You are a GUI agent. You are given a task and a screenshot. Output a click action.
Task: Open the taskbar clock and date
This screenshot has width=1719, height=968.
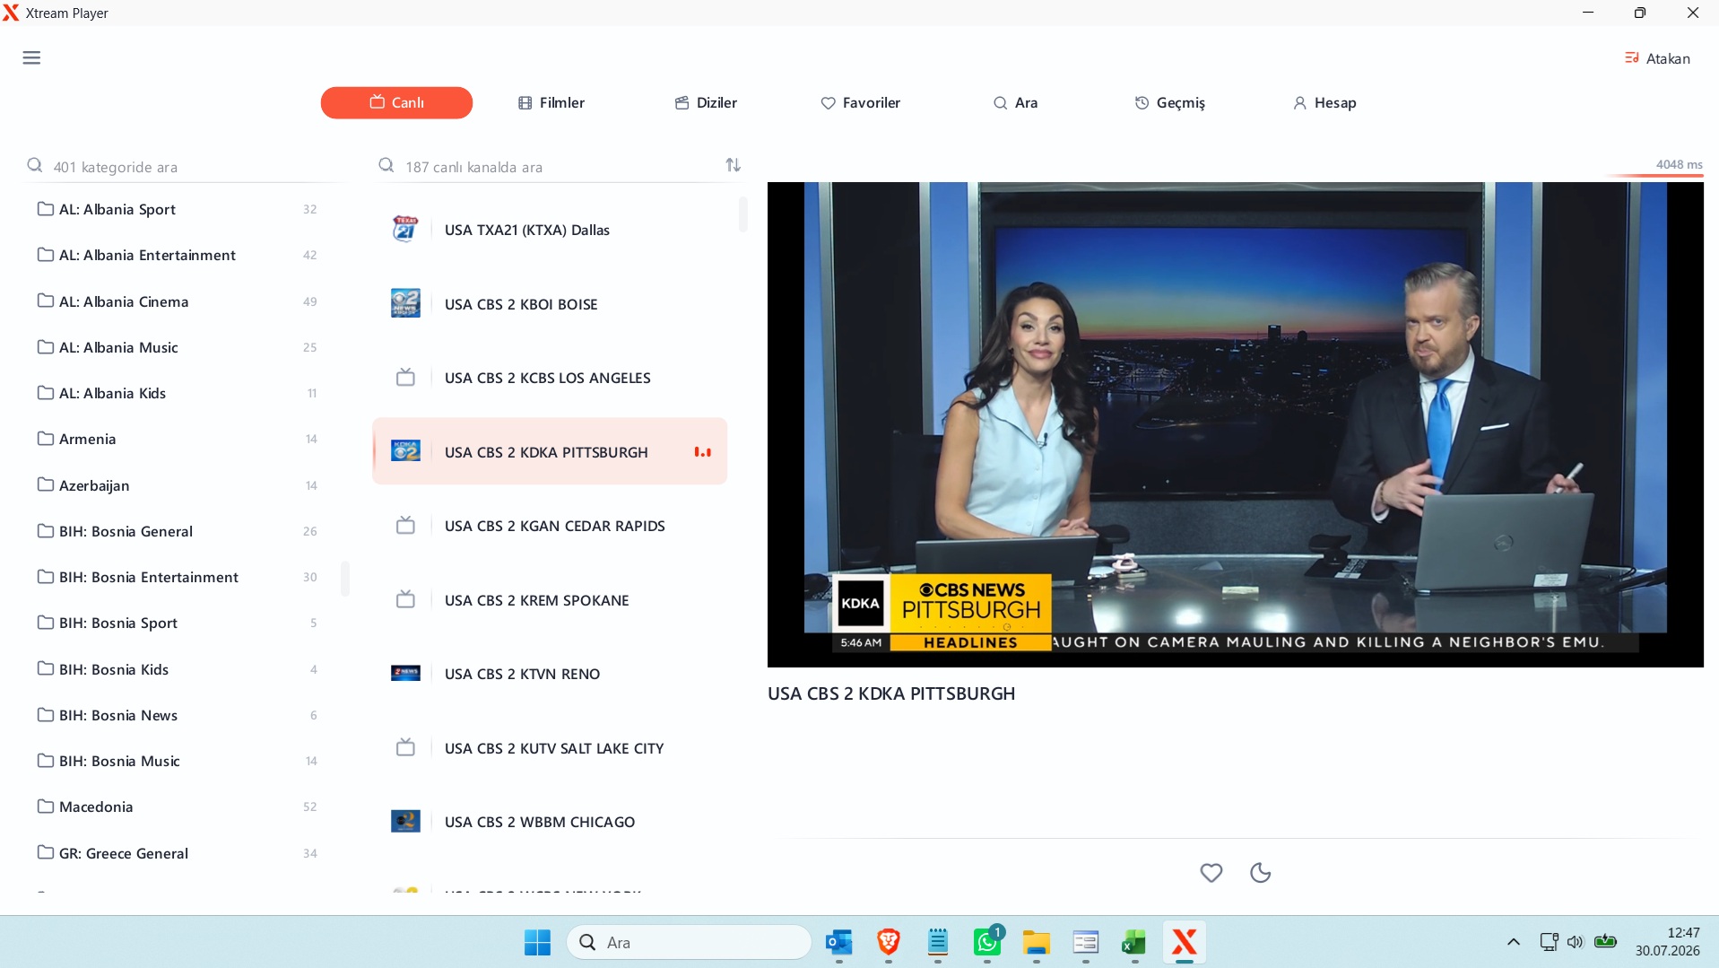click(1667, 942)
